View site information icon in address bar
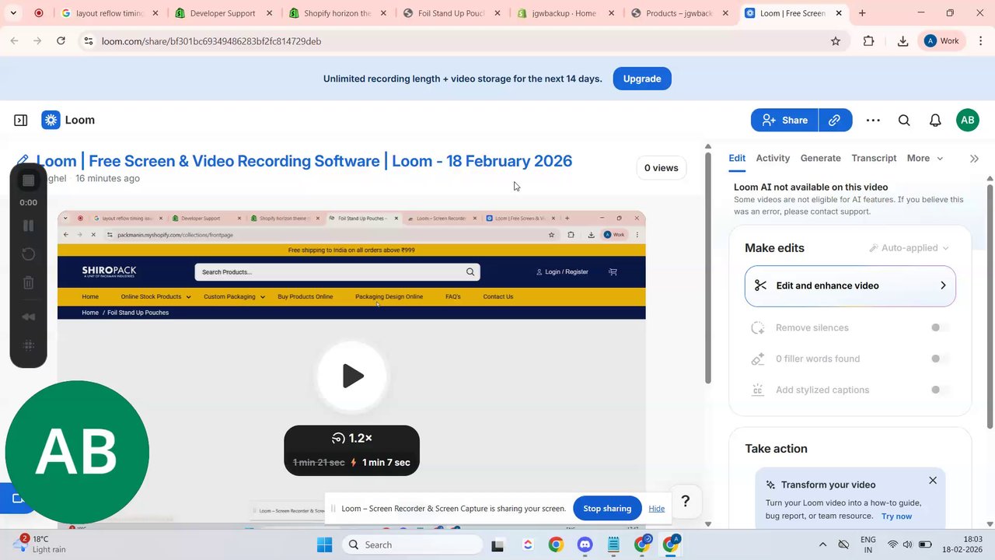The width and height of the screenshot is (995, 560). (x=89, y=41)
